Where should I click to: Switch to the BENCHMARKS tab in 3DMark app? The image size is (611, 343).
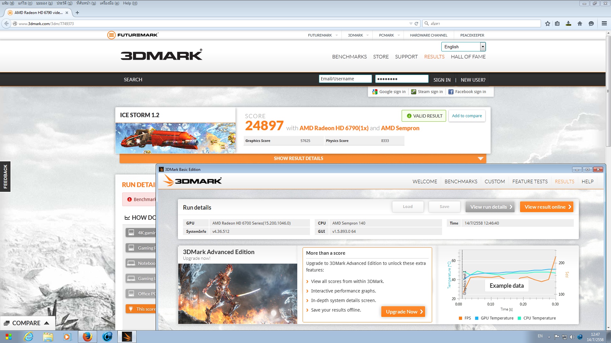coord(460,182)
